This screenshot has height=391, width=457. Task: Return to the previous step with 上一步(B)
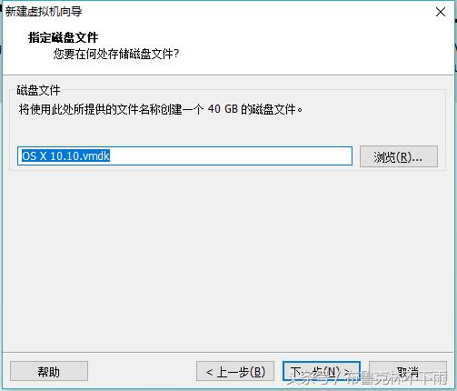[235, 371]
